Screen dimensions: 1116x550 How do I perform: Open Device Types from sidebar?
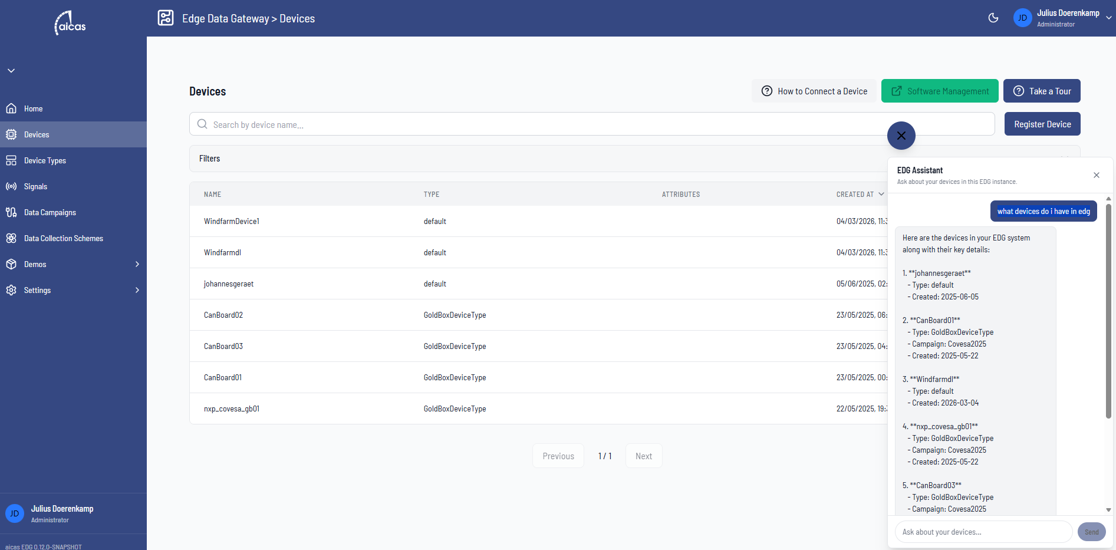click(x=45, y=160)
